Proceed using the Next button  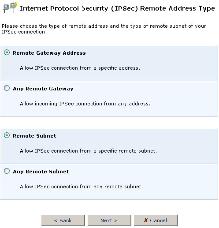[109, 221]
